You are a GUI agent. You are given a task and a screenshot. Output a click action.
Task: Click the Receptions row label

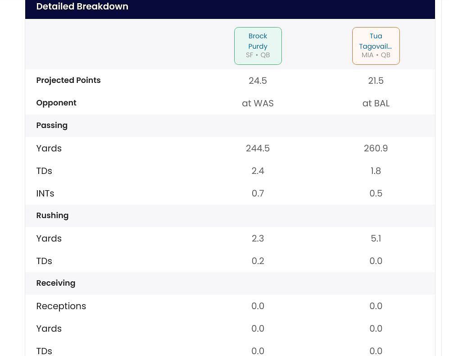click(61, 306)
